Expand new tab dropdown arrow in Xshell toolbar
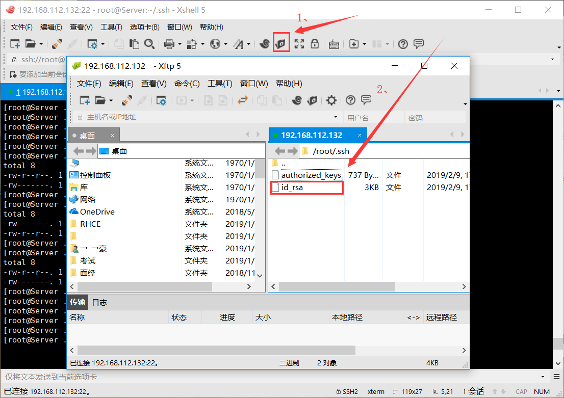The height and width of the screenshot is (398, 564). pyautogui.click(x=365, y=44)
